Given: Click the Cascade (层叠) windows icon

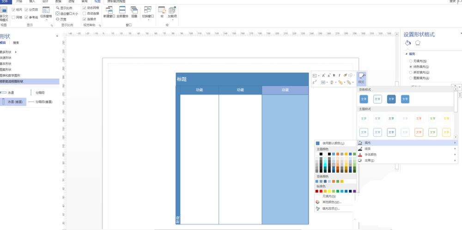Looking at the screenshot, I should [134, 10].
